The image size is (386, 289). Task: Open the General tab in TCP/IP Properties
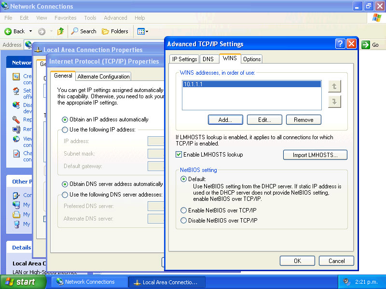(63, 76)
